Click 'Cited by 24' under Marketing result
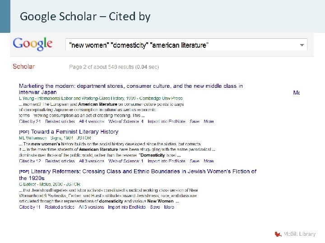 [x=30, y=121]
